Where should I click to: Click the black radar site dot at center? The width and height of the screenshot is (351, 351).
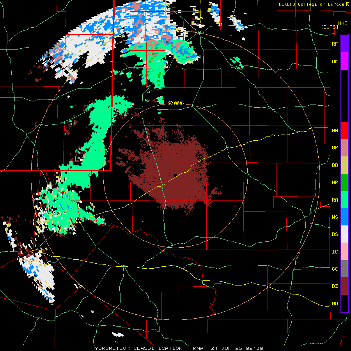175,175
